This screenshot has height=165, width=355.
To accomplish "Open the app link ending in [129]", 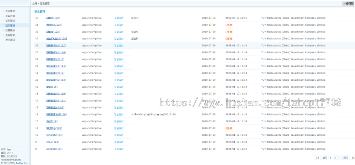I will 53,18.
